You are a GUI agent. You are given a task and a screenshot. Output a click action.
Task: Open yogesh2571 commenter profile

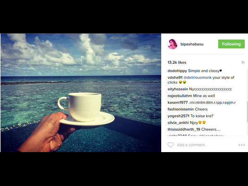click(179, 116)
